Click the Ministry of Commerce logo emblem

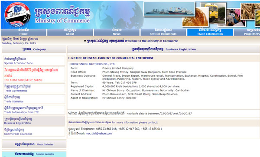pyautogui.click(x=17, y=15)
